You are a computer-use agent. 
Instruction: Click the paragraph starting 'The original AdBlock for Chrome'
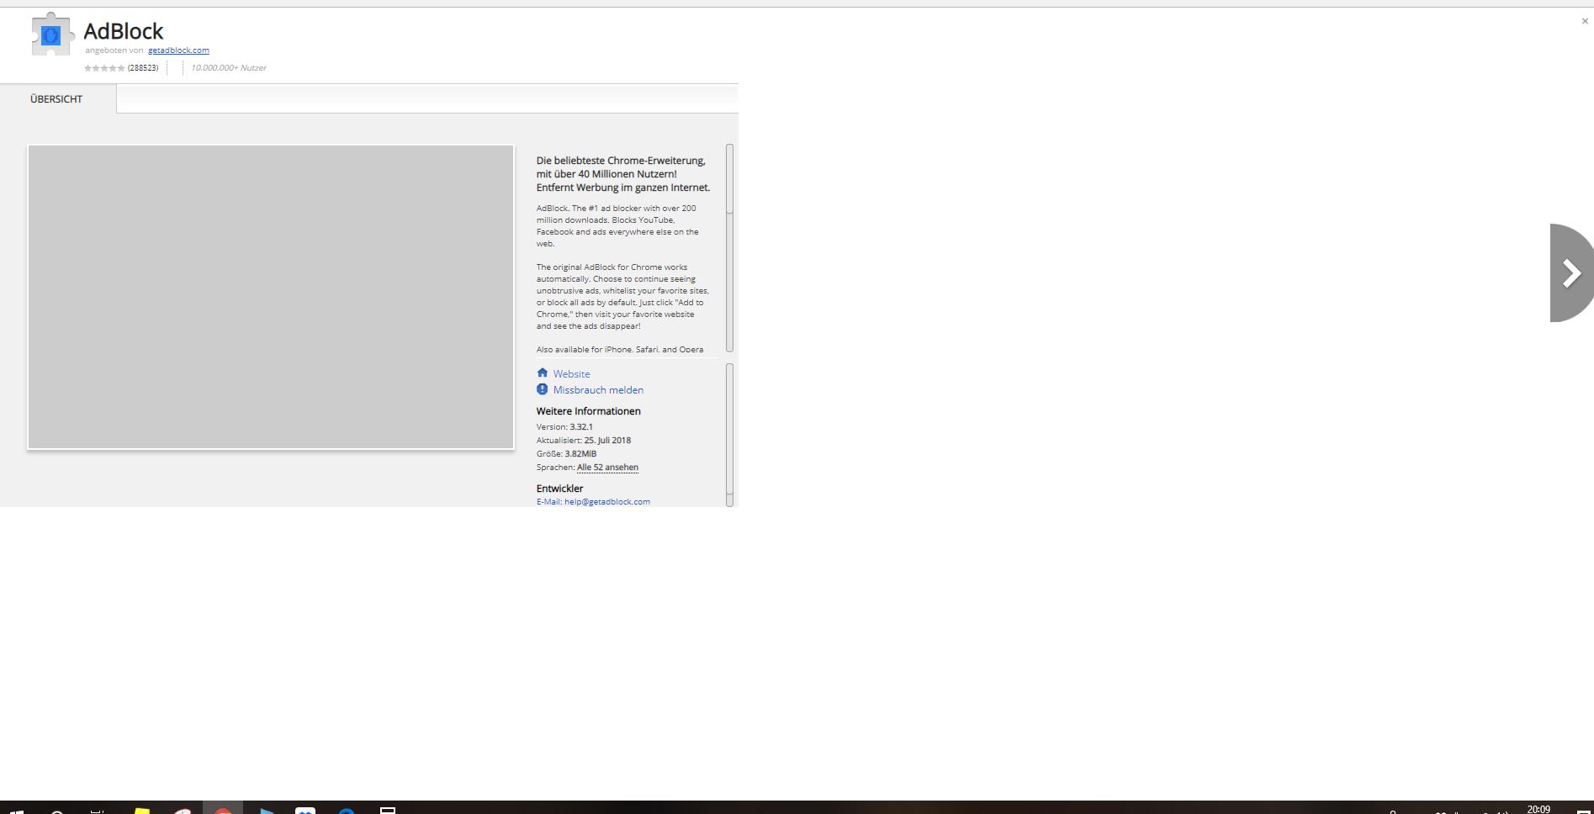point(622,296)
